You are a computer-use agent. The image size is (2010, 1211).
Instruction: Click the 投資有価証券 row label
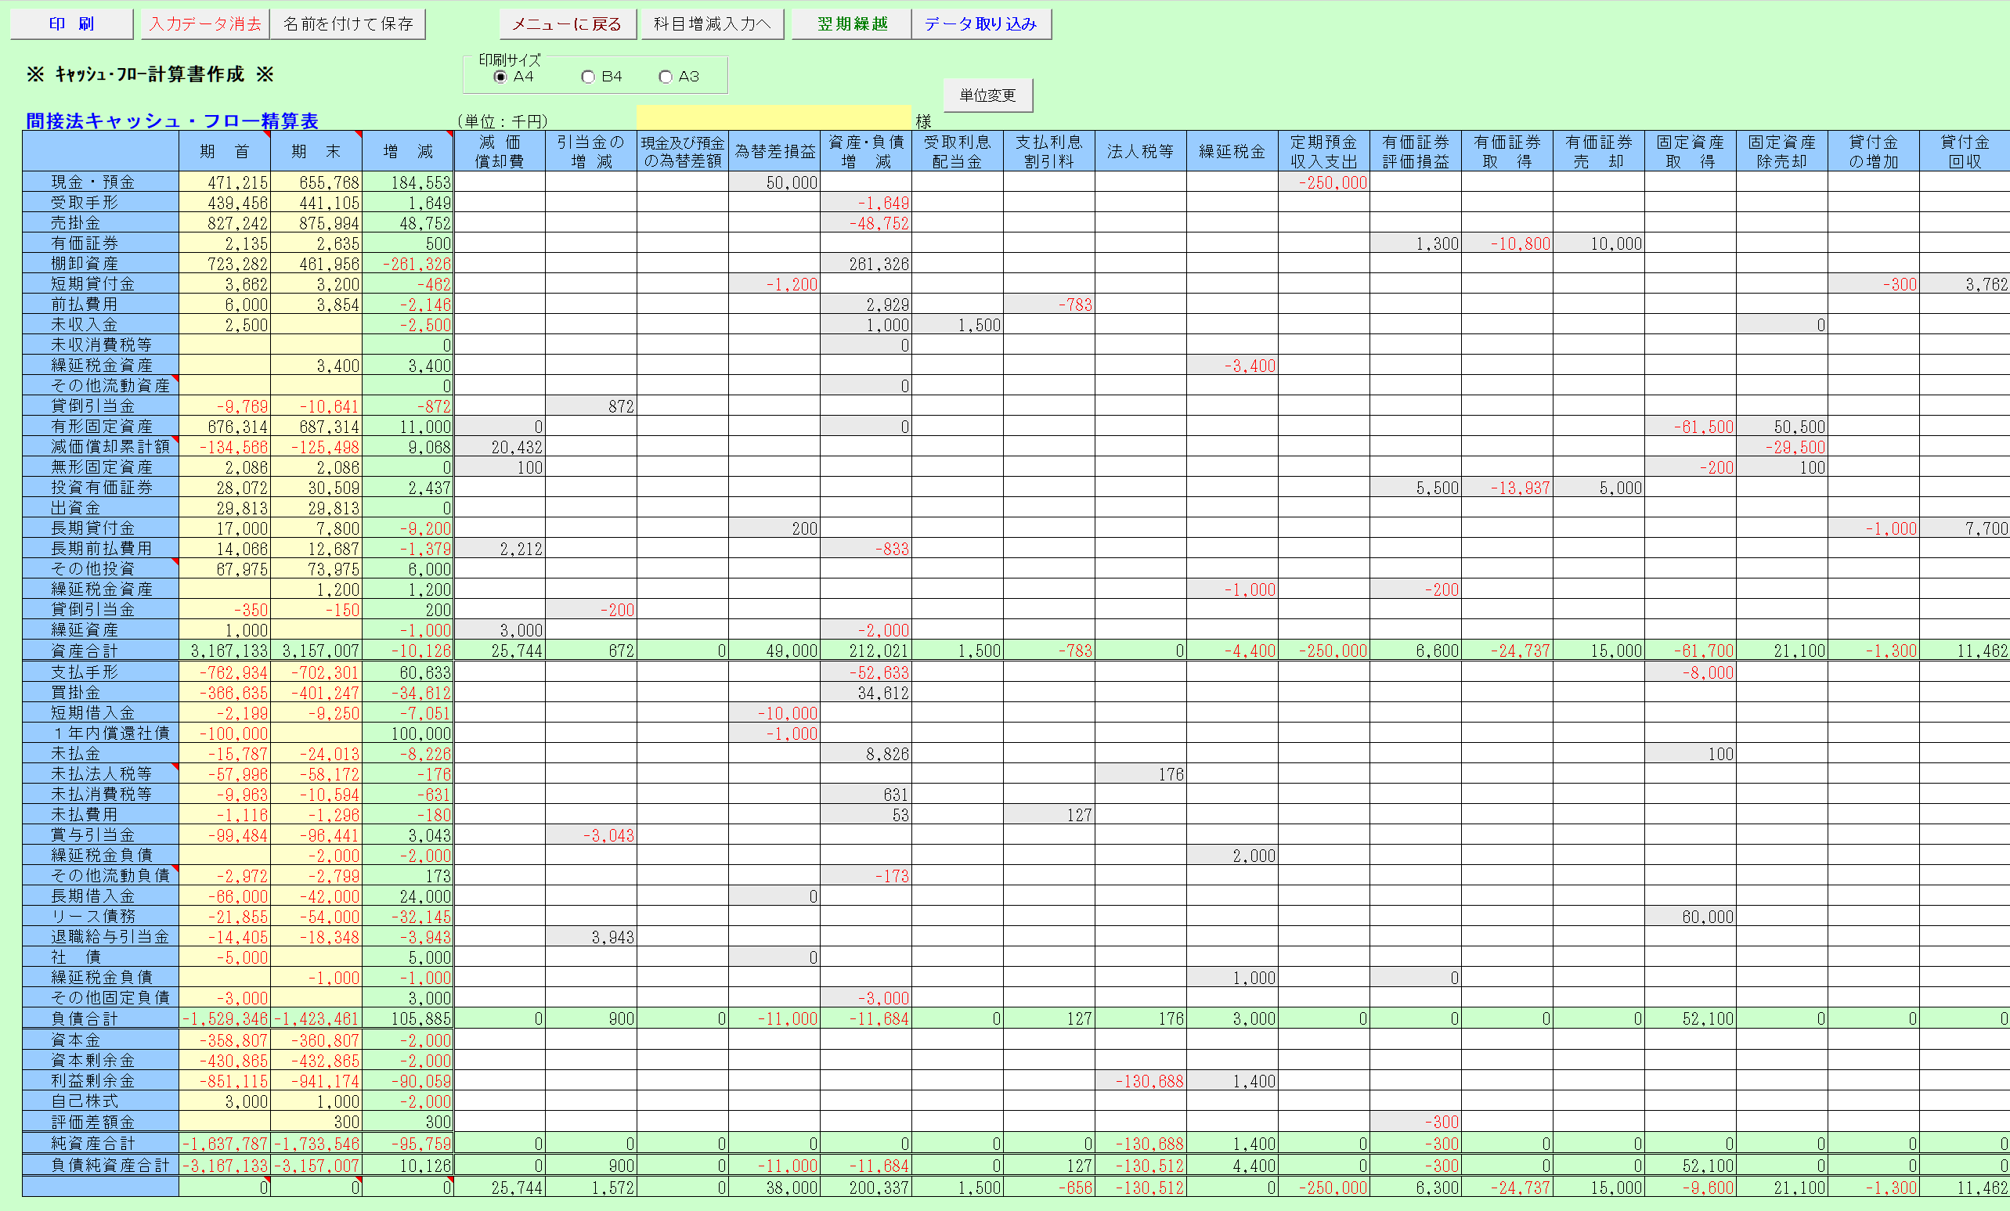pyautogui.click(x=100, y=488)
